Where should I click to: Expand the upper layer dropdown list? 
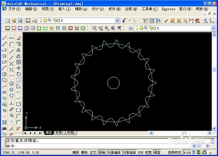coord(117,21)
